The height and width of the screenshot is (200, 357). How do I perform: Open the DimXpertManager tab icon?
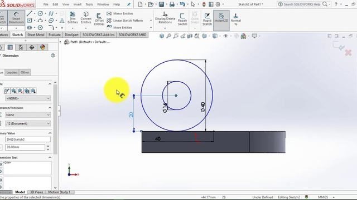[32, 47]
